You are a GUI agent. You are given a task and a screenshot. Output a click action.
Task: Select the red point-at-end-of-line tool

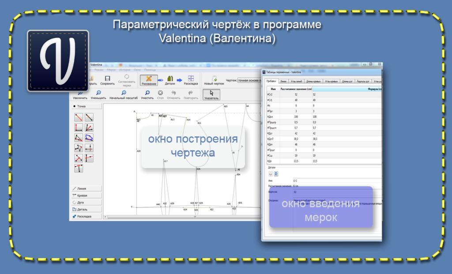coord(79,117)
